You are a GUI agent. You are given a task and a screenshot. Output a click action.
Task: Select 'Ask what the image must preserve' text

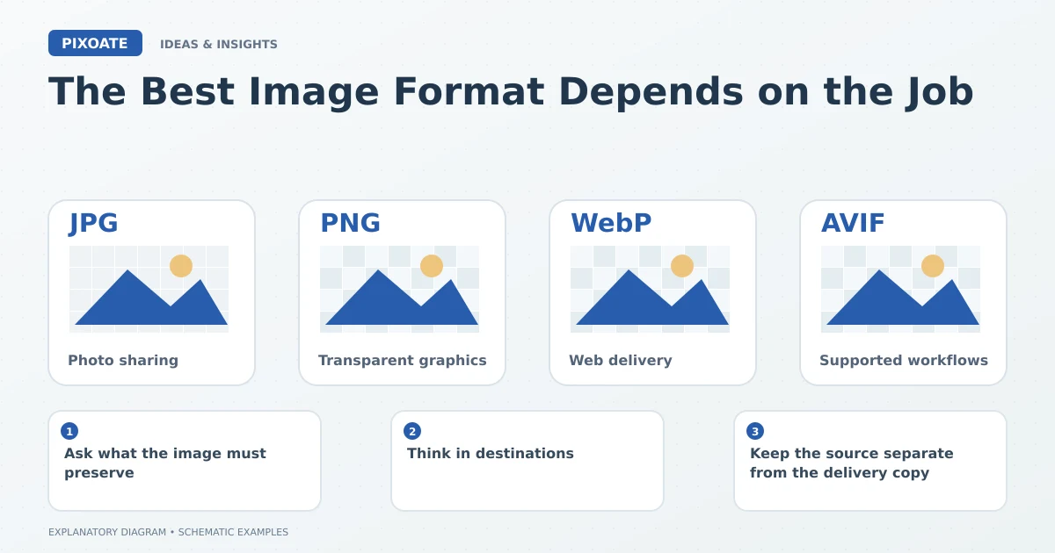[x=164, y=463]
